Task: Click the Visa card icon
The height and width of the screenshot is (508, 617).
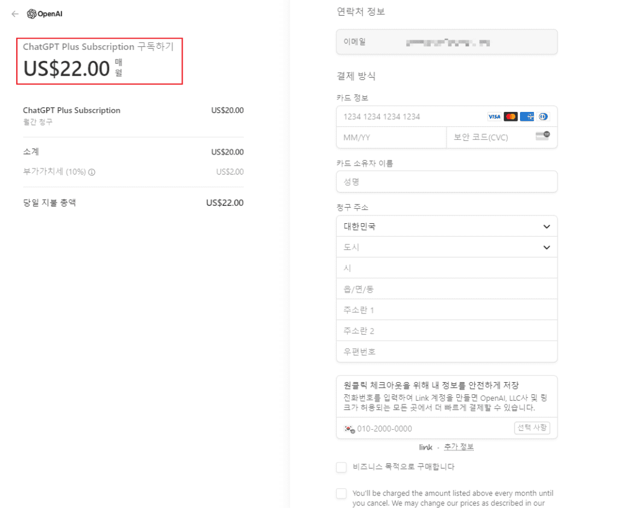Action: (494, 117)
